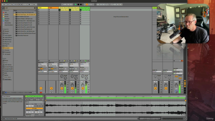The image size is (215, 121).
Task: Arm track 2 for recording
Action: click(51, 93)
